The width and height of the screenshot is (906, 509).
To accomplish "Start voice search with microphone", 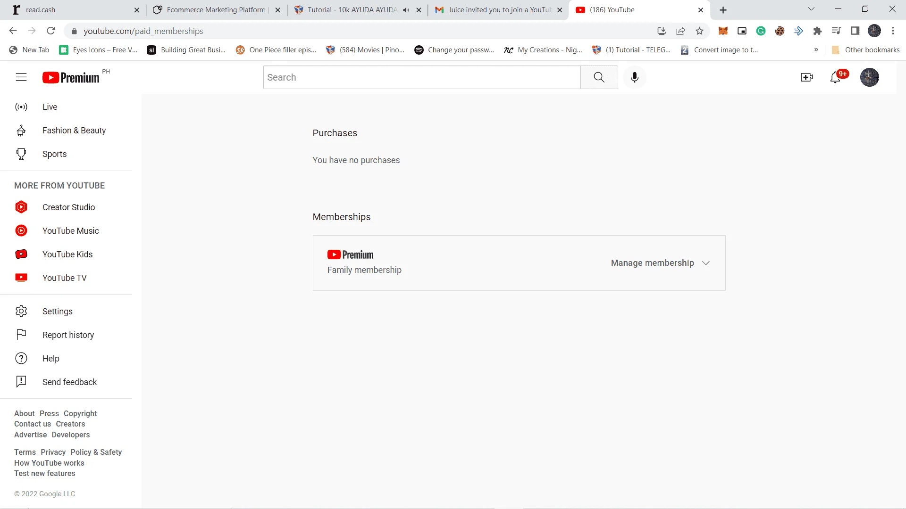I will click(635, 77).
